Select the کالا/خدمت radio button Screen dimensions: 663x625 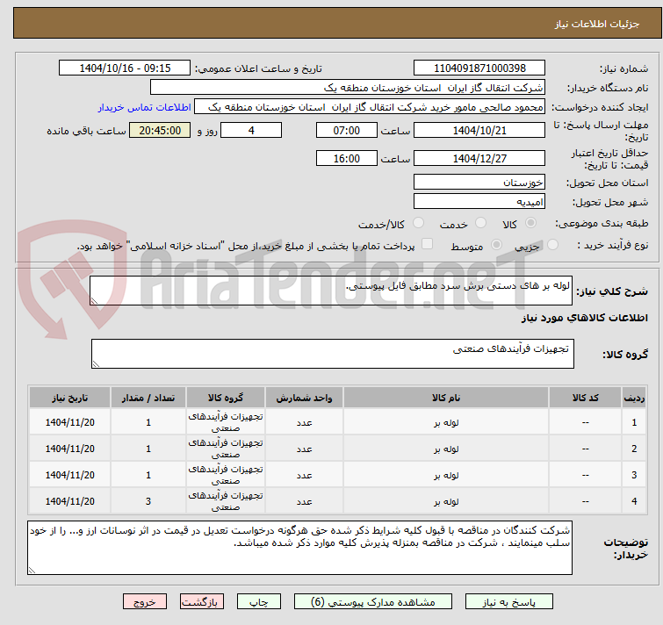[x=418, y=223]
